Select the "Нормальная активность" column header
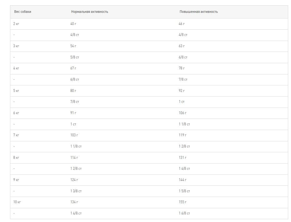Screen dimensions: 291x222 (x=90, y=12)
